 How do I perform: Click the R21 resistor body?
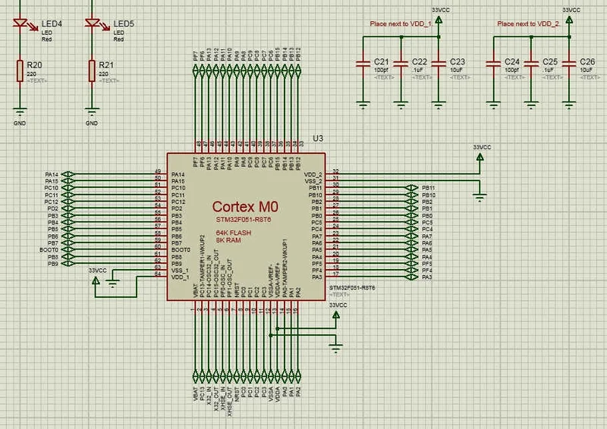coord(92,70)
